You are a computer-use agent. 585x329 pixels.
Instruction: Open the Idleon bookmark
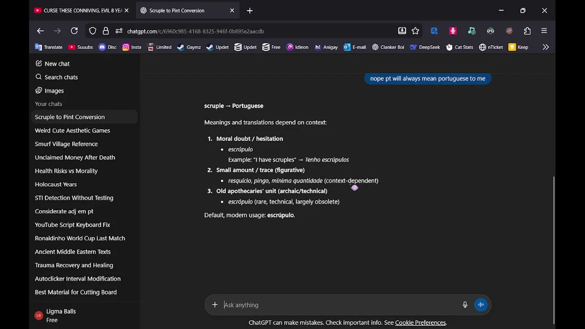(x=298, y=47)
